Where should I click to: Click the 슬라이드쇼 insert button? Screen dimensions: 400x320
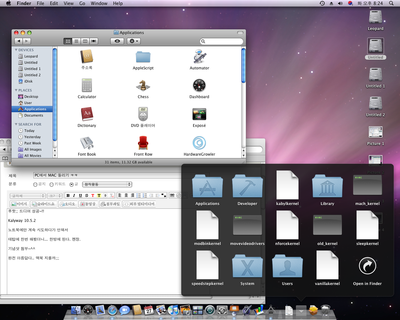pos(43,204)
